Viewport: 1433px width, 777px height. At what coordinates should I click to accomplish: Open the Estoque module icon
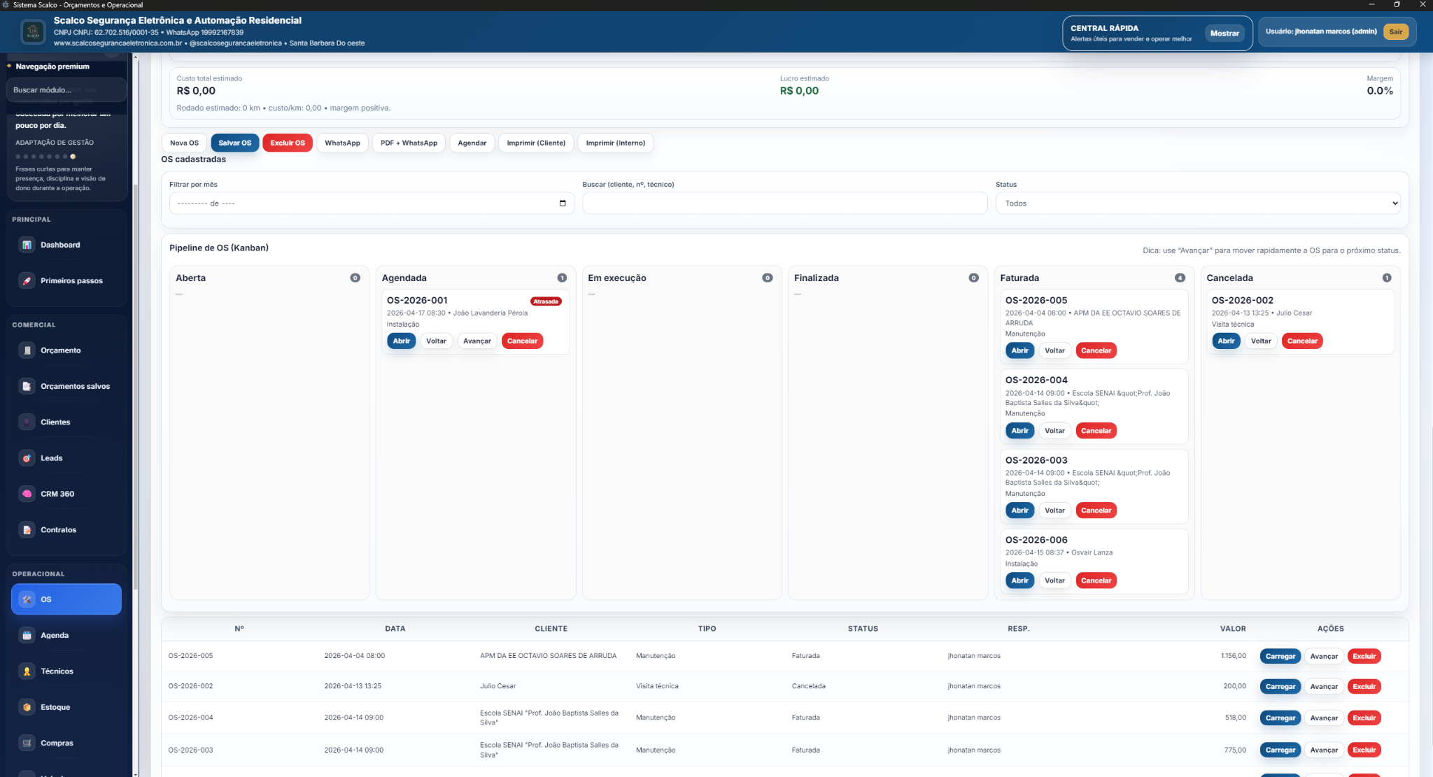pos(27,707)
